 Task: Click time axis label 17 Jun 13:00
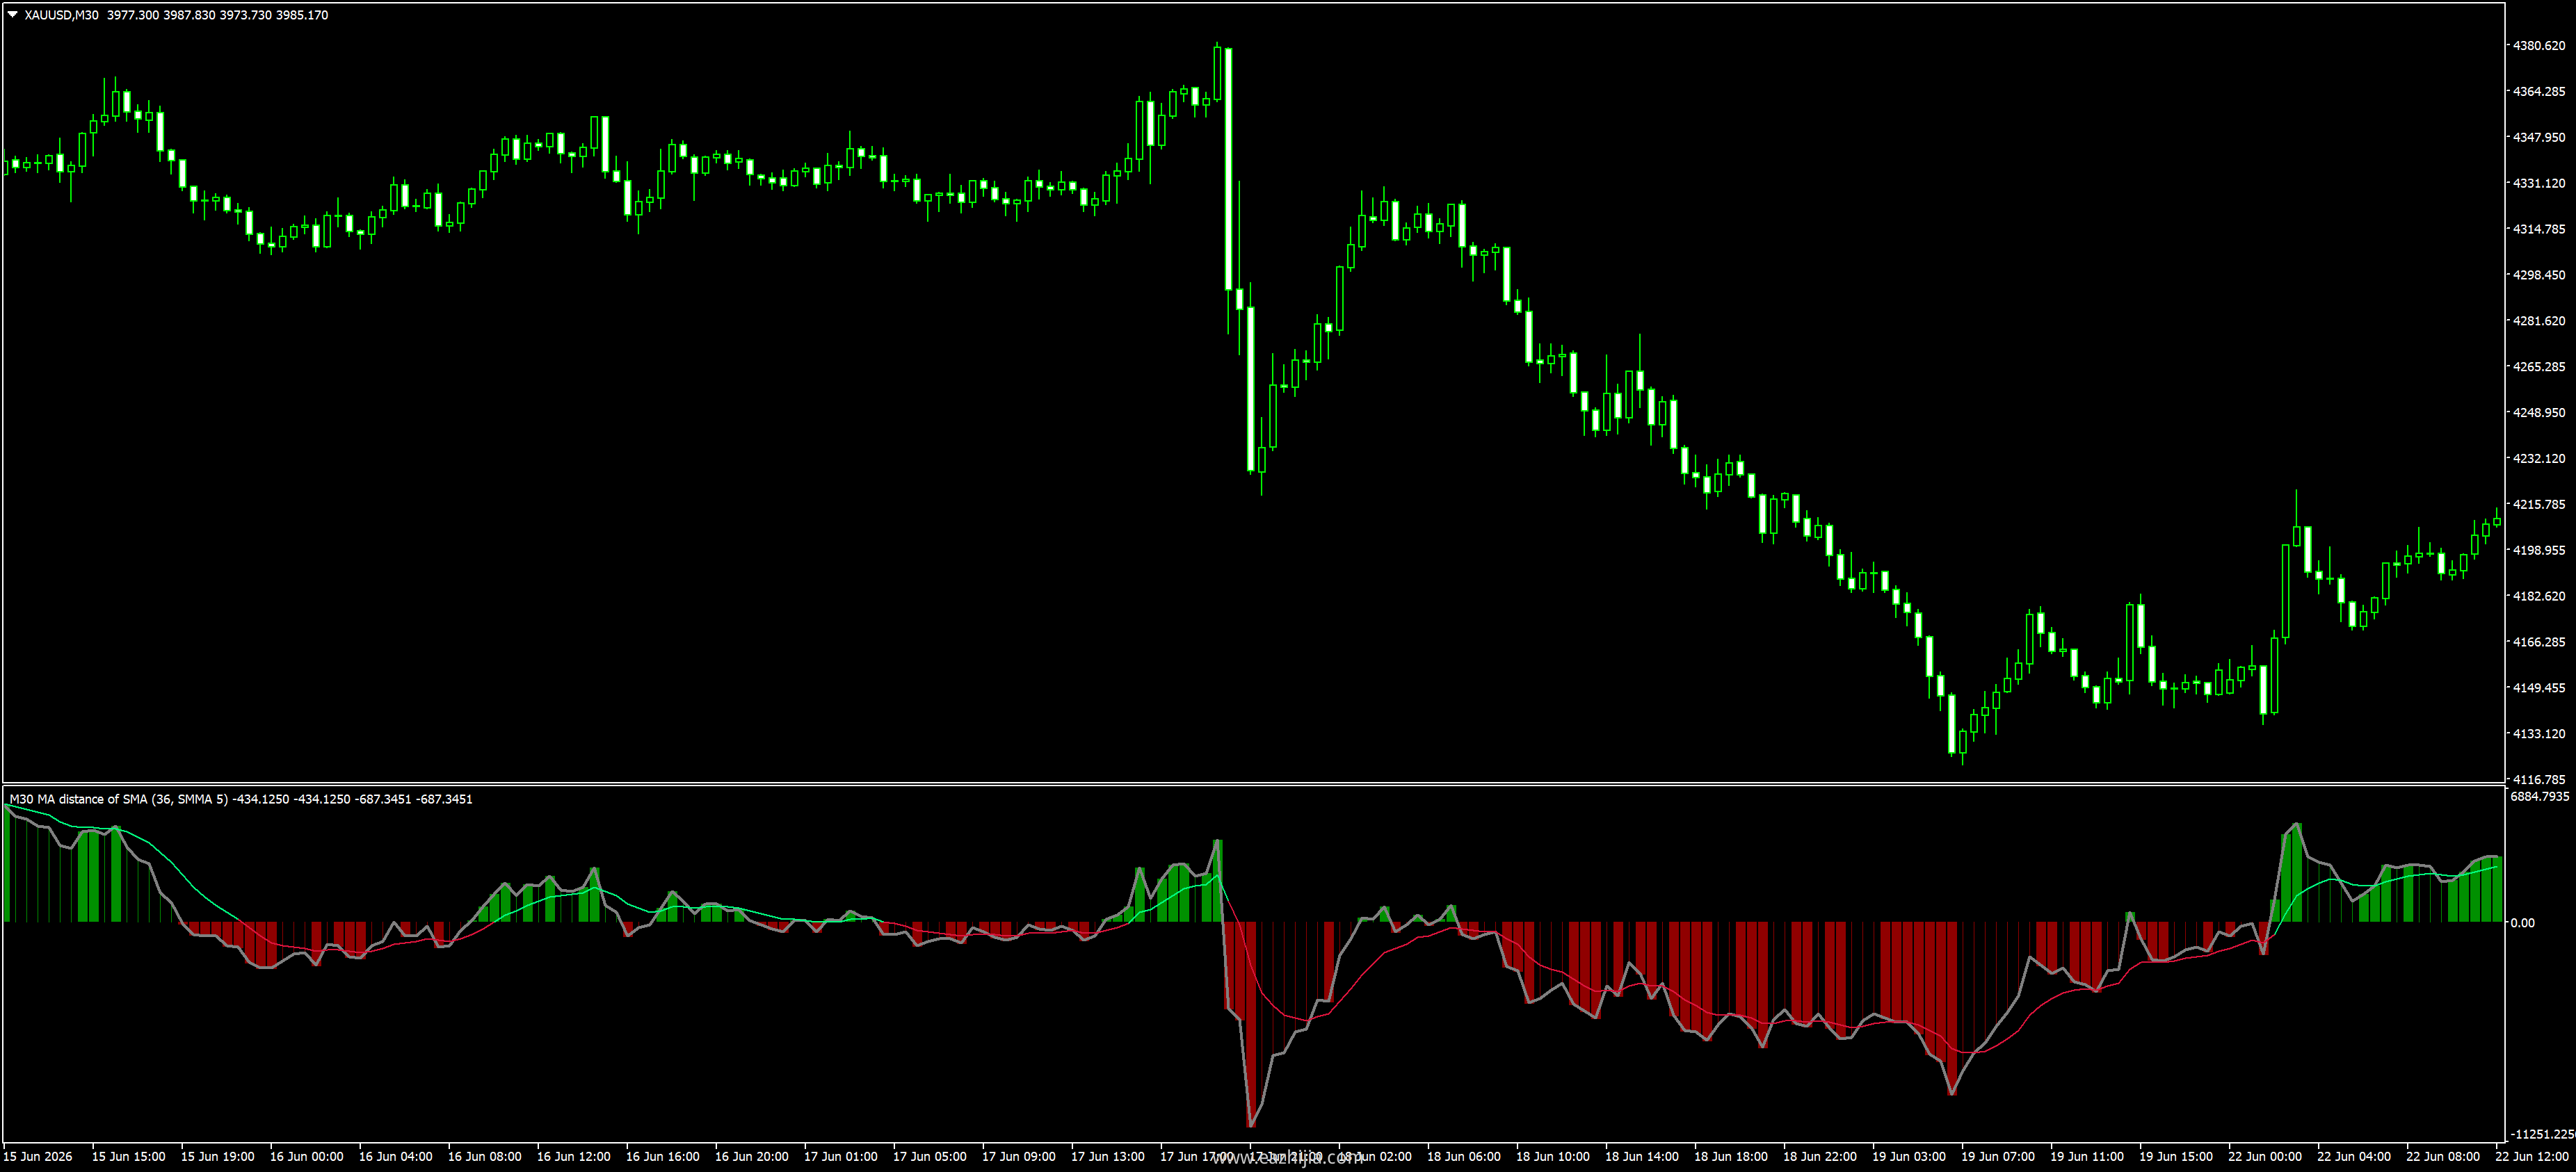pyautogui.click(x=1108, y=1158)
